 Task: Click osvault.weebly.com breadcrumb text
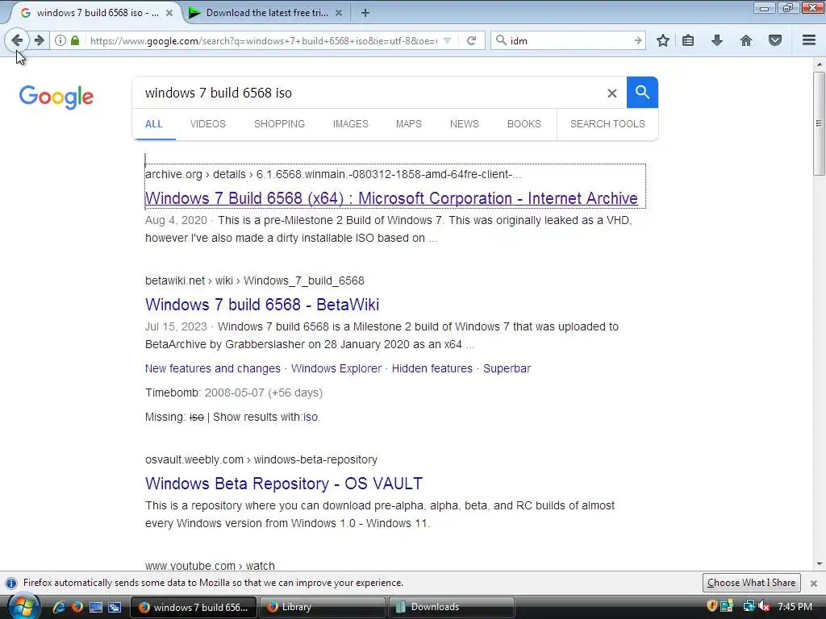click(x=261, y=459)
